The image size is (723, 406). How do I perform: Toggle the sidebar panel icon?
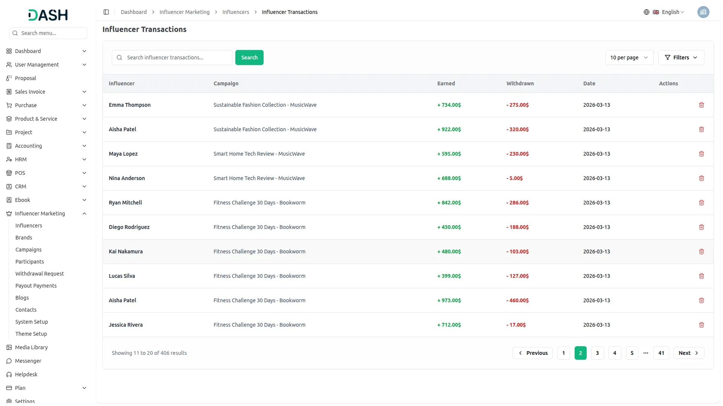(x=106, y=12)
